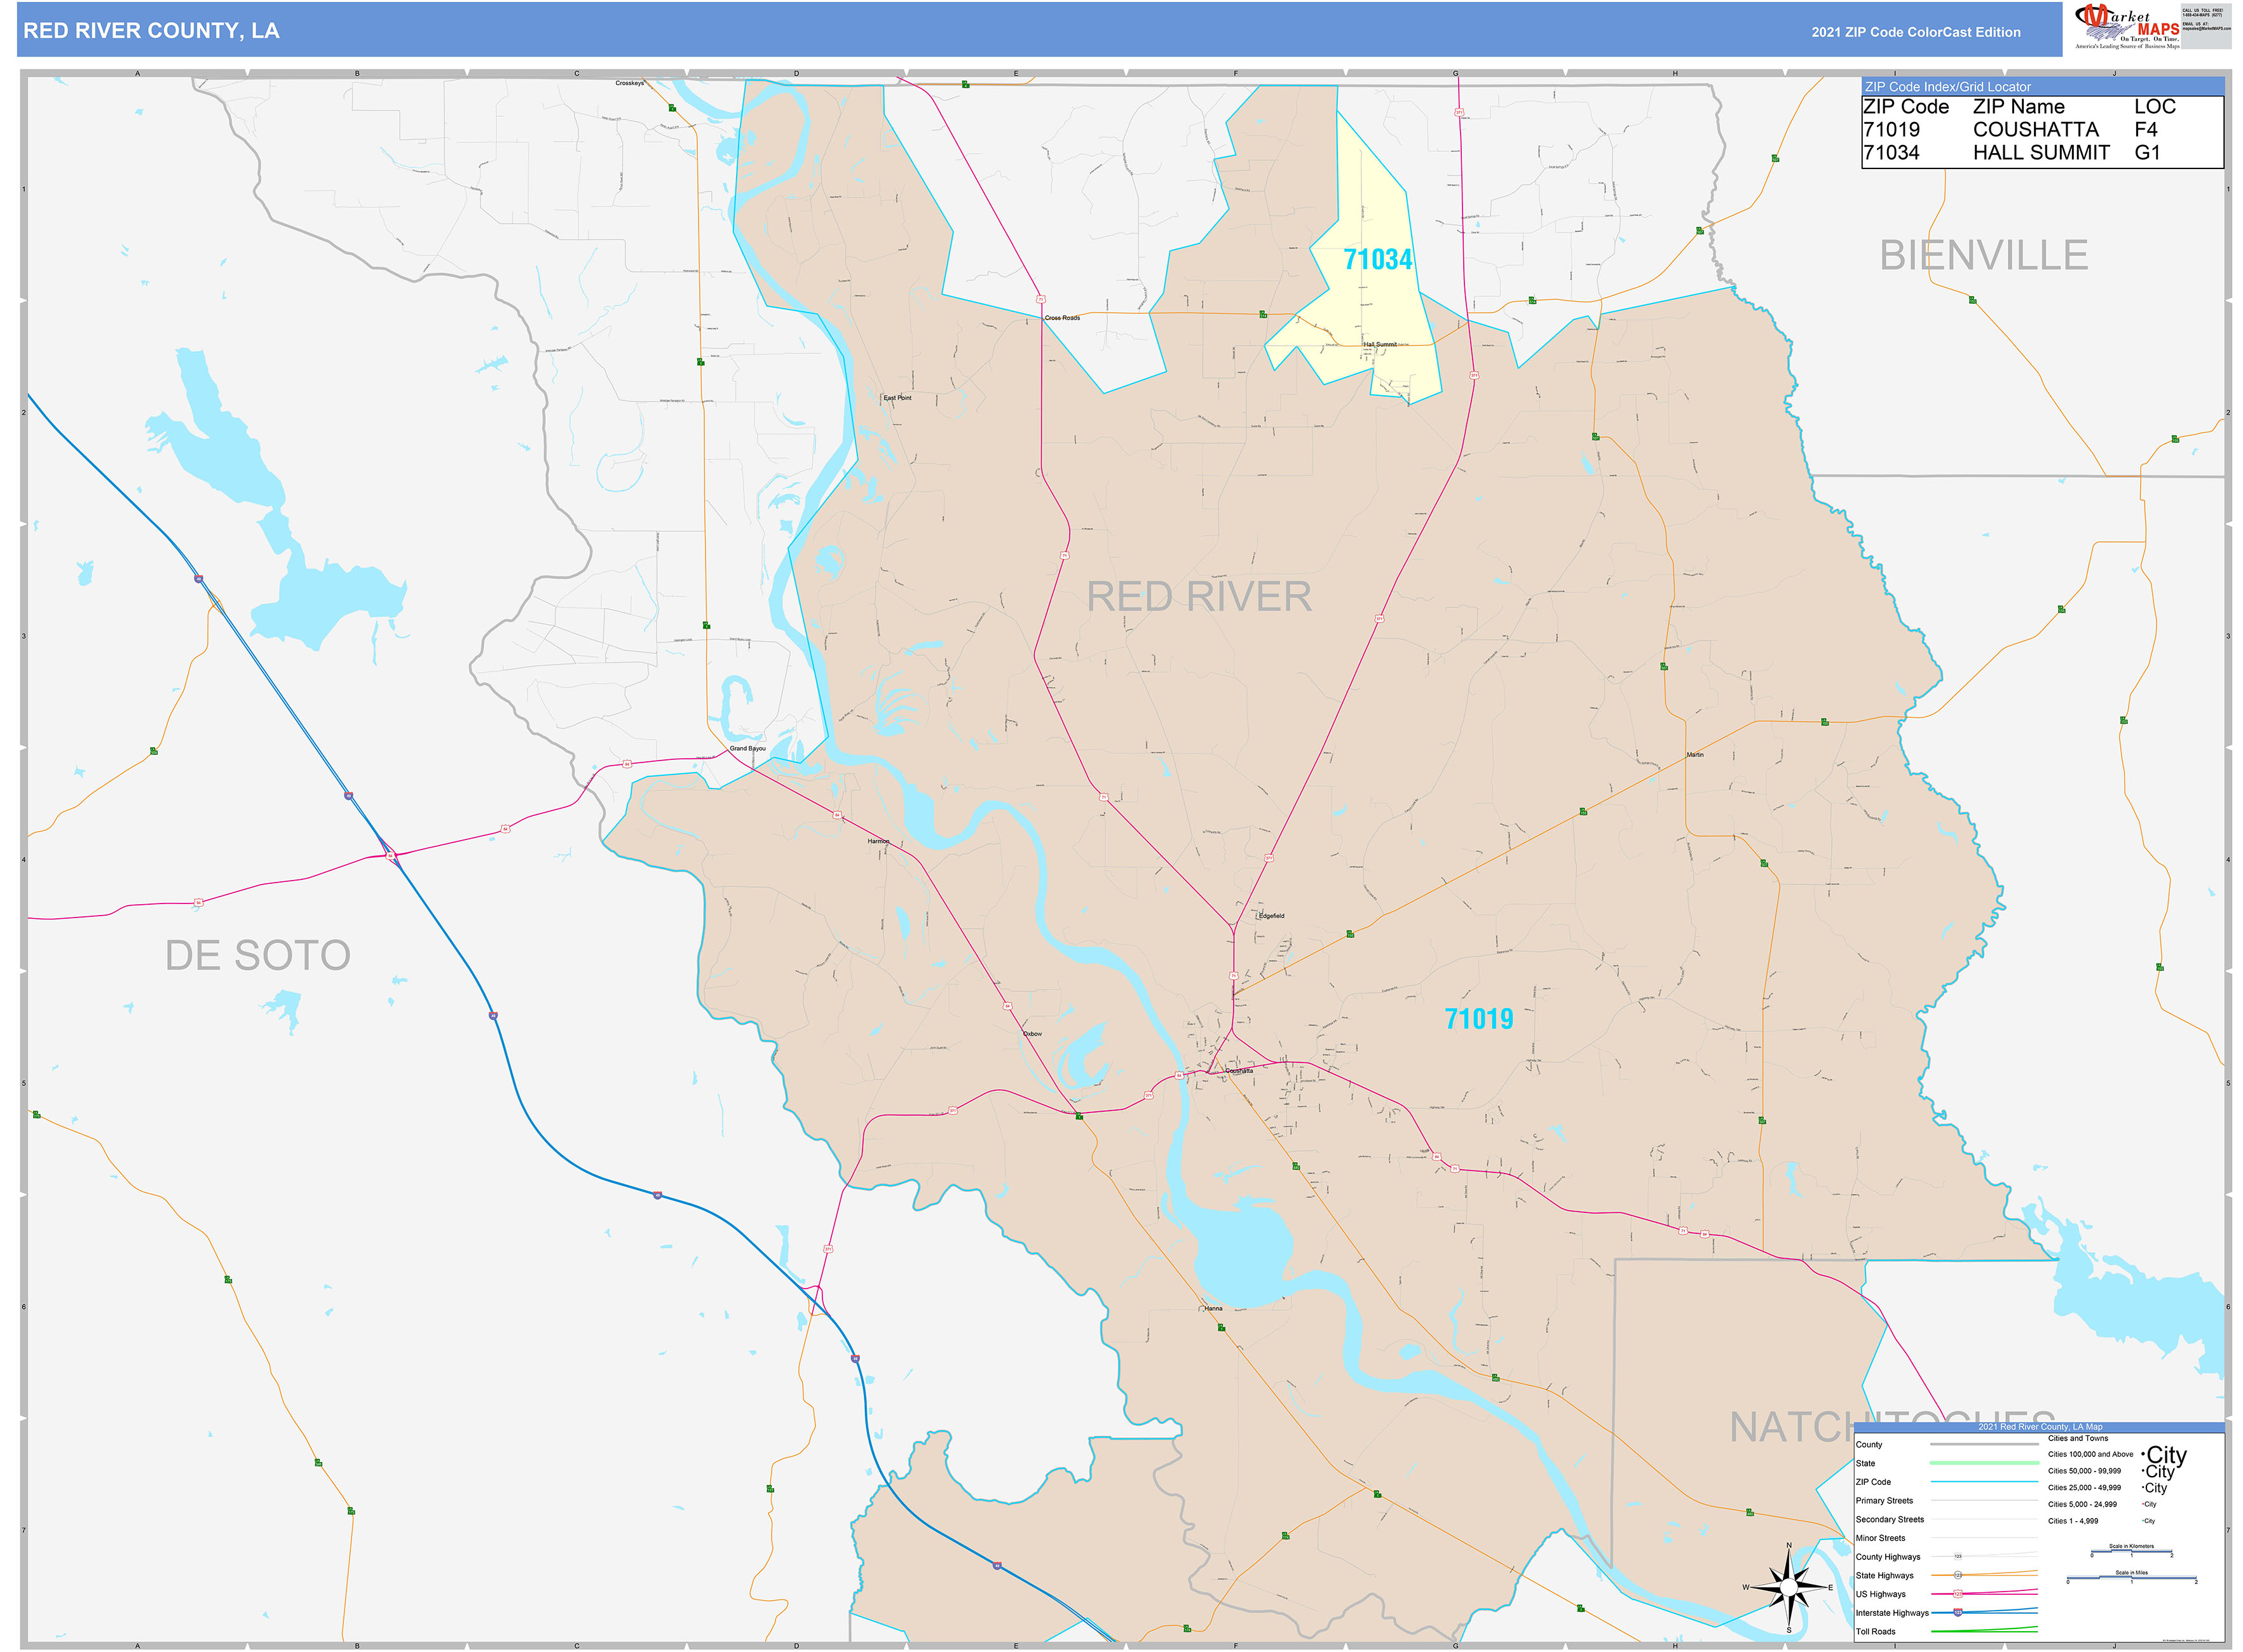This screenshot has width=2243, height=1652.
Task: Click the 'Secondary Streets' legend label
Action: pos(1889,1520)
